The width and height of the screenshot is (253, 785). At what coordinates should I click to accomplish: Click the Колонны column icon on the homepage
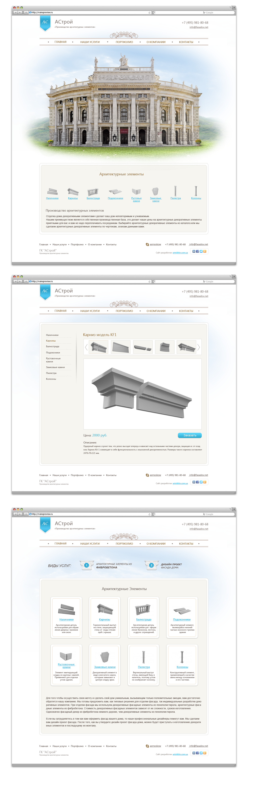pyautogui.click(x=196, y=191)
